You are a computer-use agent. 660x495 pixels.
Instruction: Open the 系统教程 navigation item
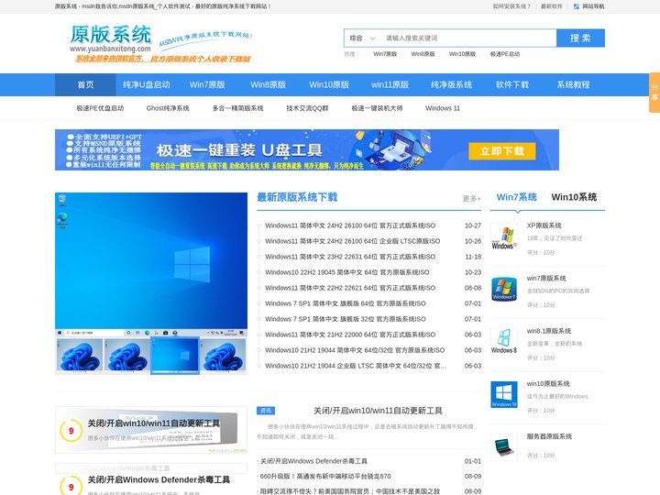click(x=573, y=84)
